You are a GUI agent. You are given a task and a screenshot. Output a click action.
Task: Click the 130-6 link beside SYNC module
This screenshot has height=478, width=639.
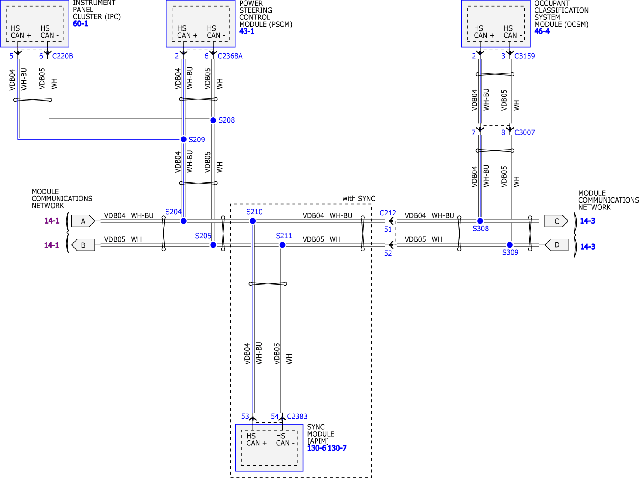point(316,448)
